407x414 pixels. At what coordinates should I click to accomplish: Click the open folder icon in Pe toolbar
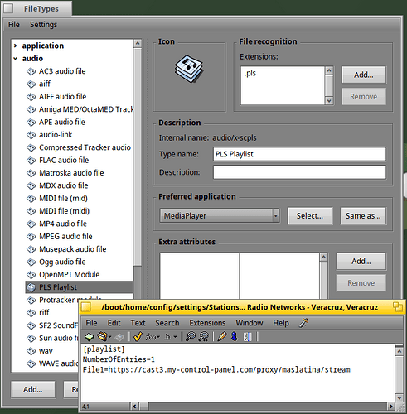(x=103, y=337)
